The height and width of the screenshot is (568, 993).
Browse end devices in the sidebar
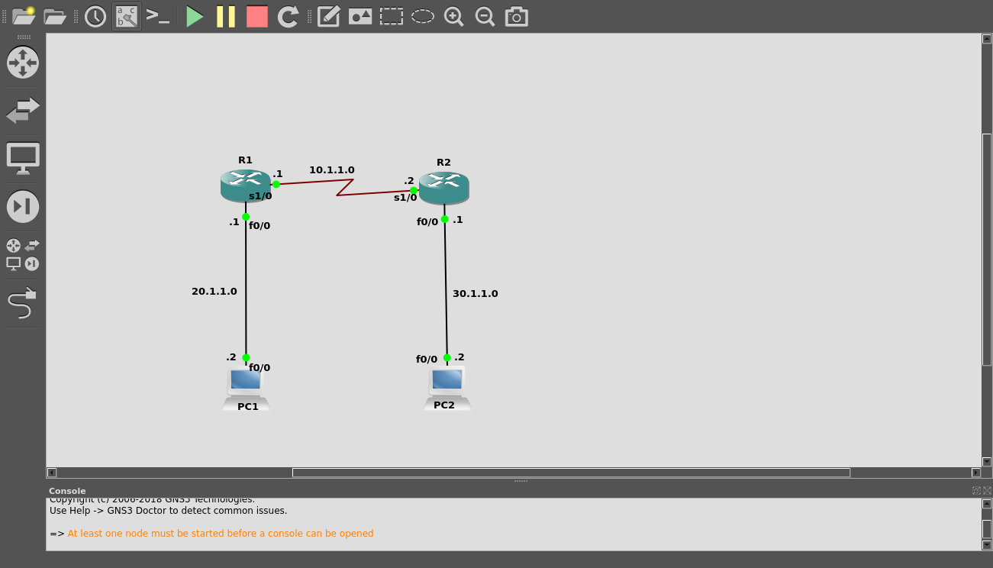(23, 158)
